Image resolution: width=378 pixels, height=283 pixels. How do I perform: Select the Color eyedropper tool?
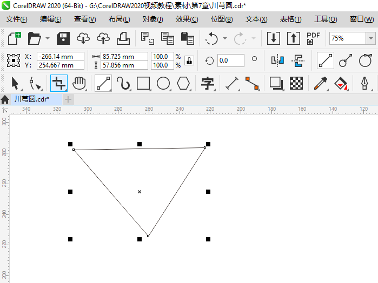click(321, 83)
